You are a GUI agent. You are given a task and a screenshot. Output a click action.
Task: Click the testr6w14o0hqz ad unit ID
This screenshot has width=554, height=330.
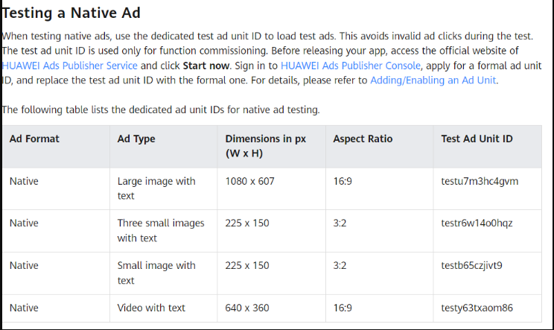[x=477, y=223]
